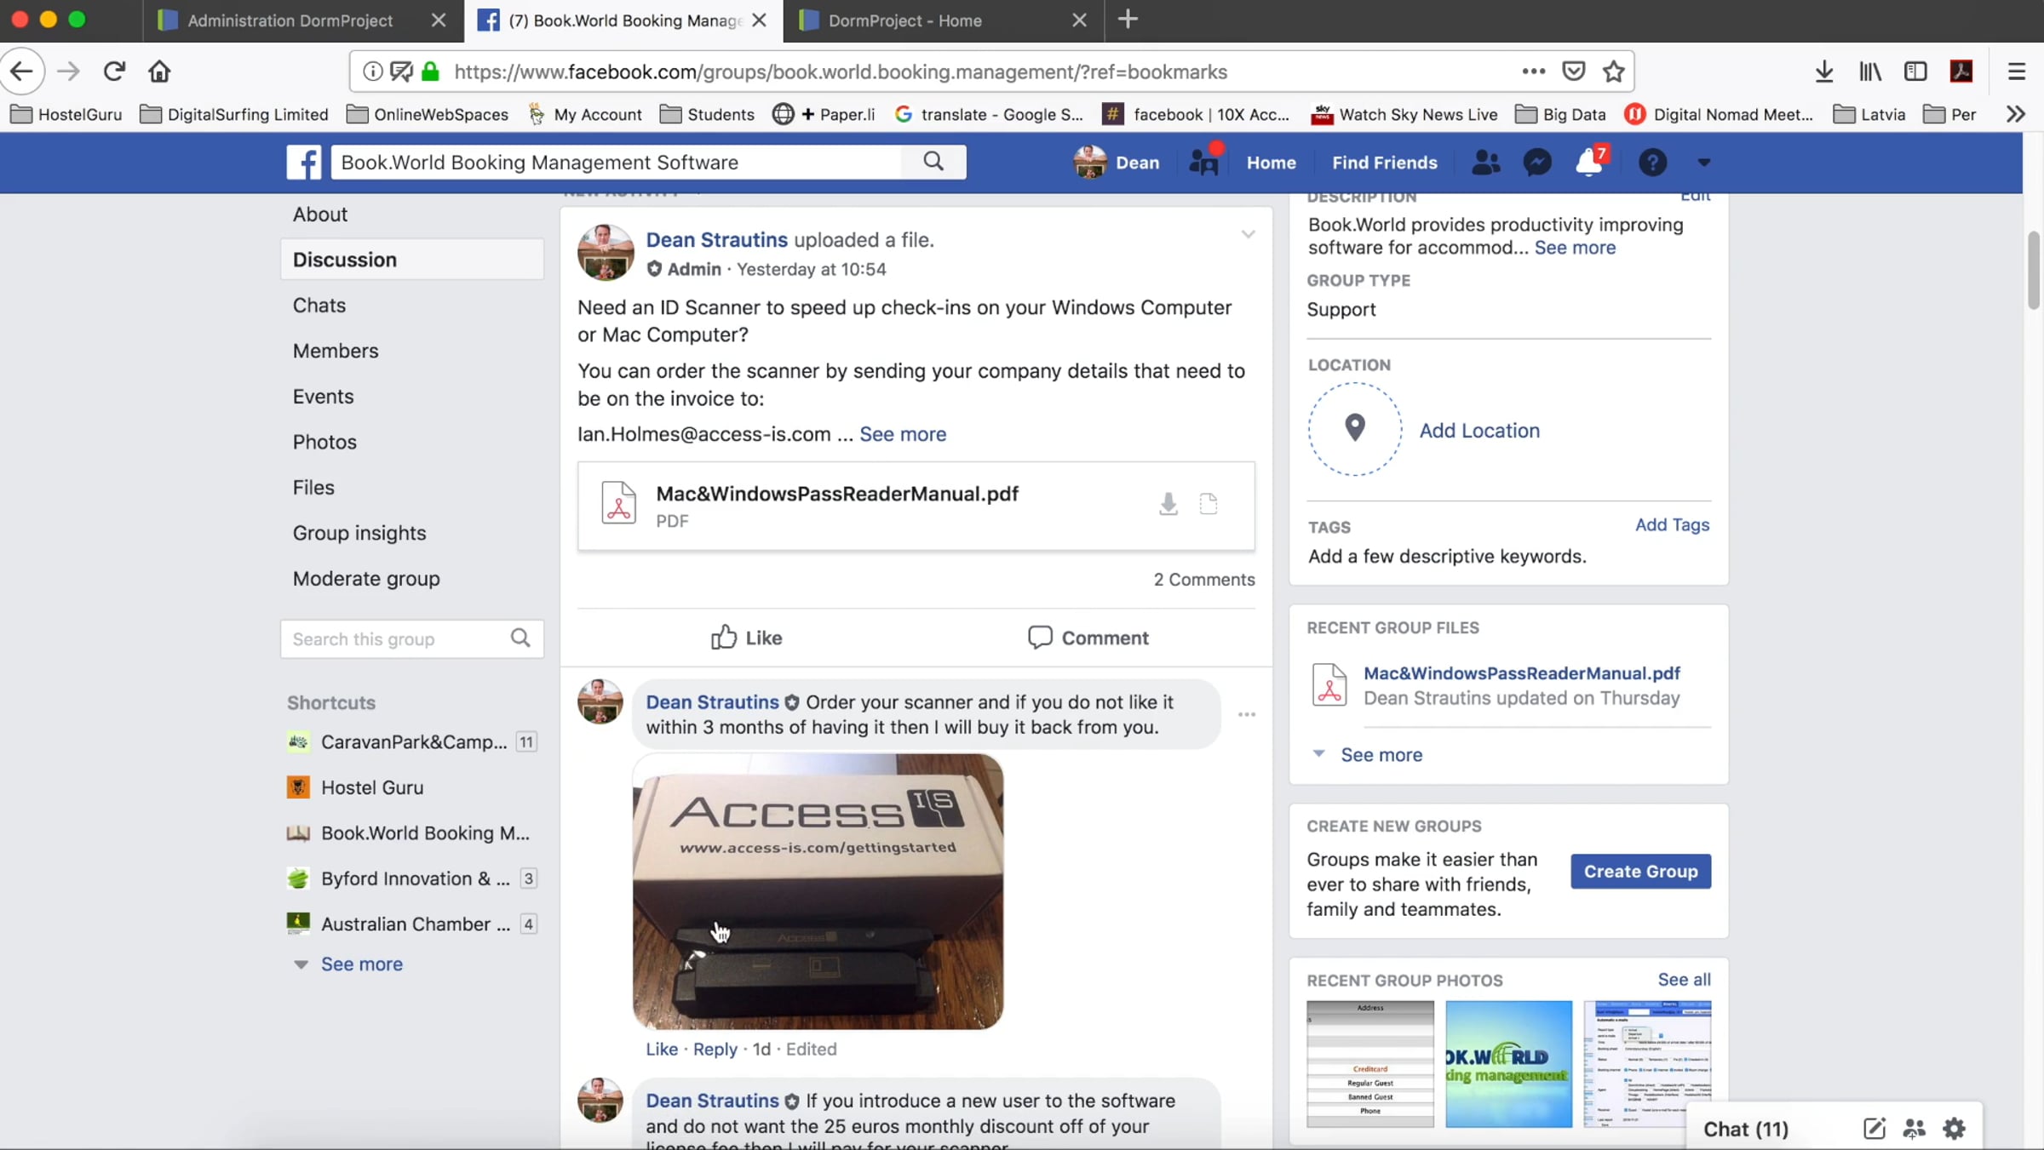
Task: Expand the post text via See more
Action: pos(903,434)
